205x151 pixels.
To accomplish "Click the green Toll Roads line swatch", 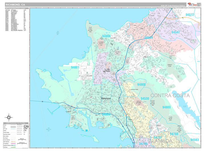I will 13,147.
